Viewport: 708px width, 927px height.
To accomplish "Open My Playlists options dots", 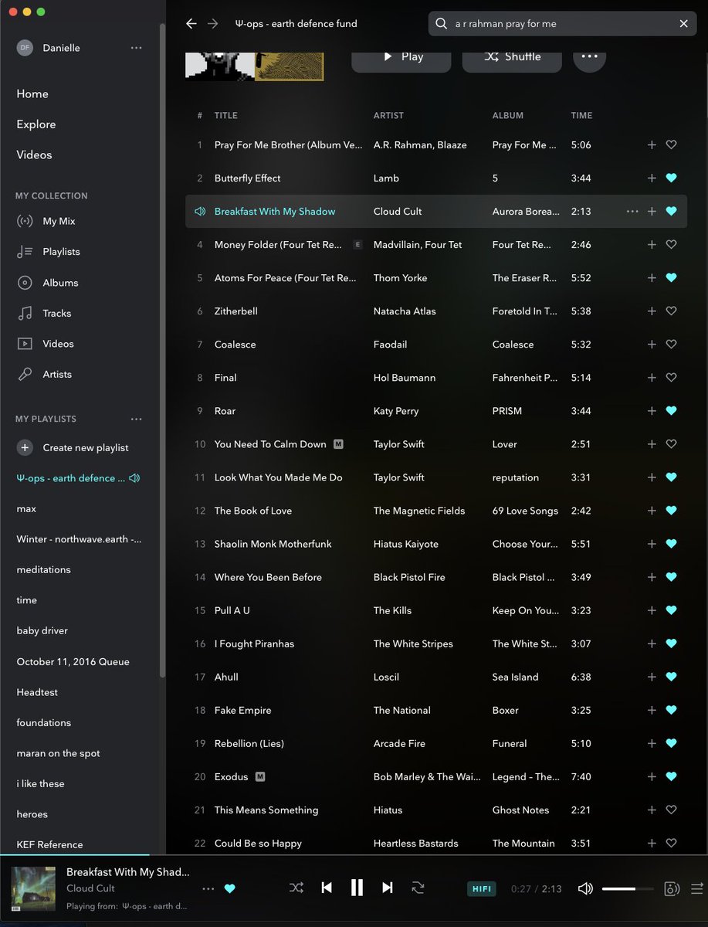I will click(x=137, y=419).
